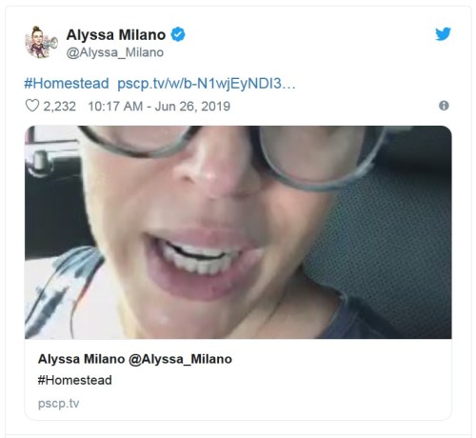Follow the pscp.tv/w/b-N1wjEyNDI3… link
Image resolution: width=476 pixels, height=438 pixels.
tap(207, 84)
